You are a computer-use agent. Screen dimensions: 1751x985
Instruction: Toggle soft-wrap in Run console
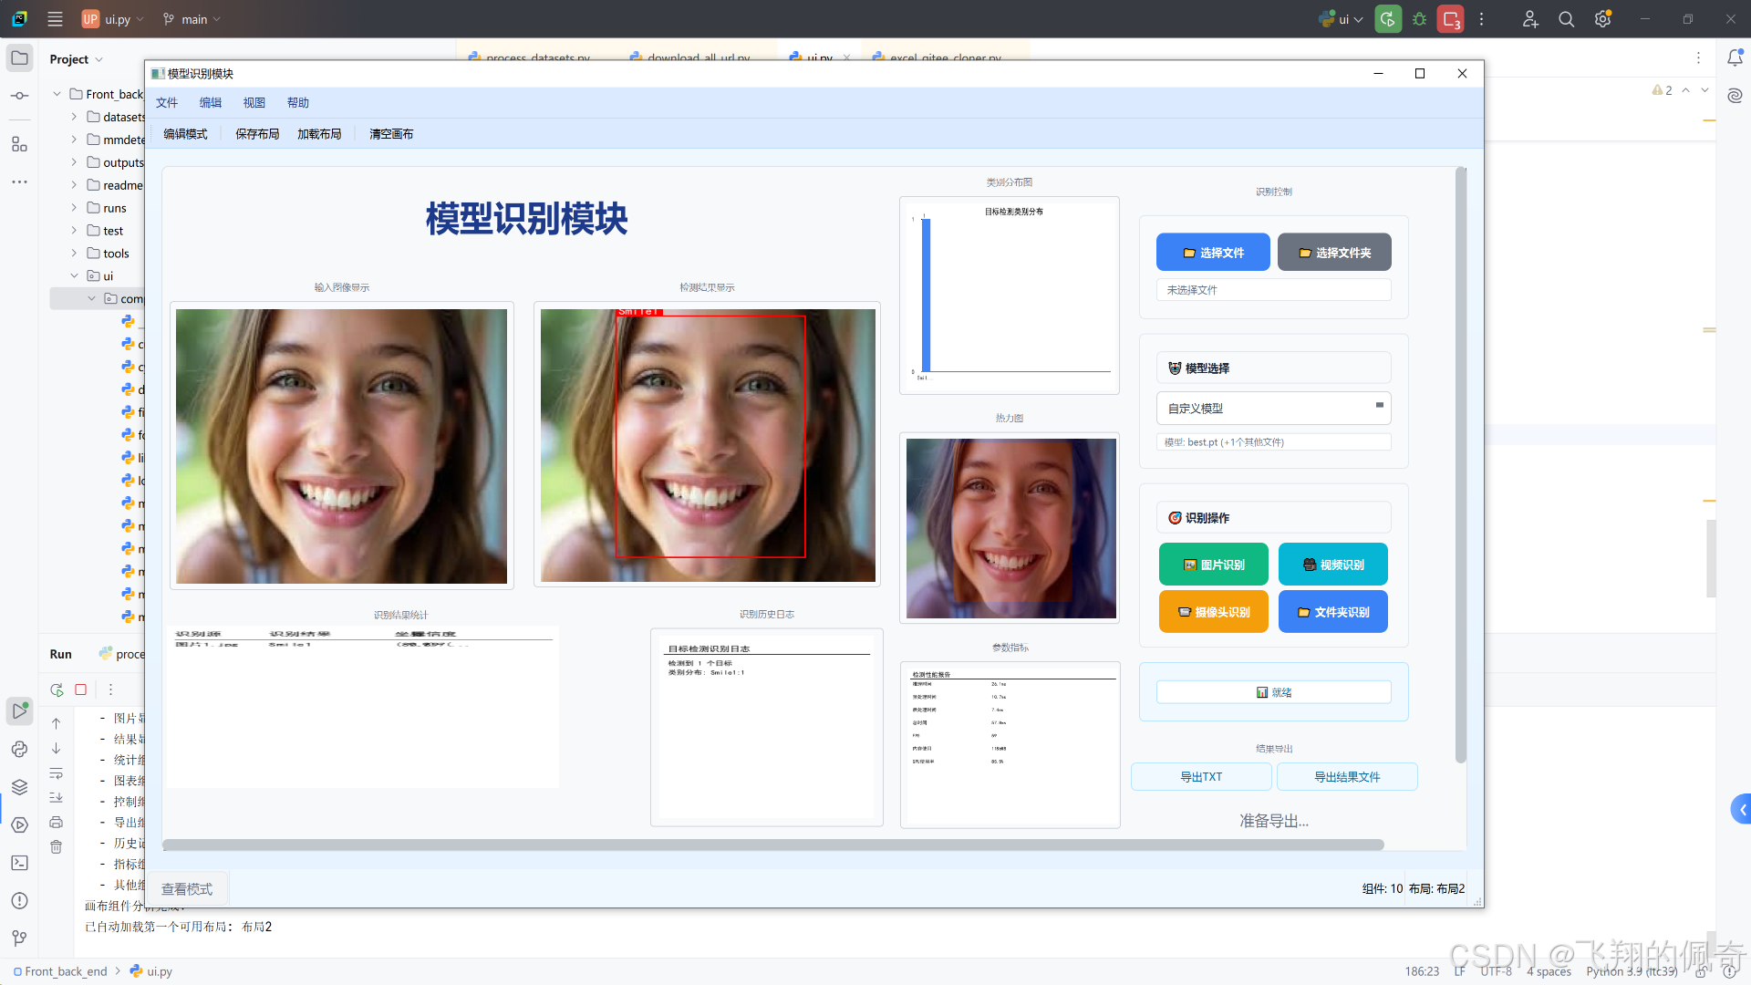(56, 773)
